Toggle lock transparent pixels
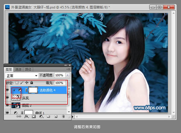Viewport: 181px width, 133px height. [17, 83]
